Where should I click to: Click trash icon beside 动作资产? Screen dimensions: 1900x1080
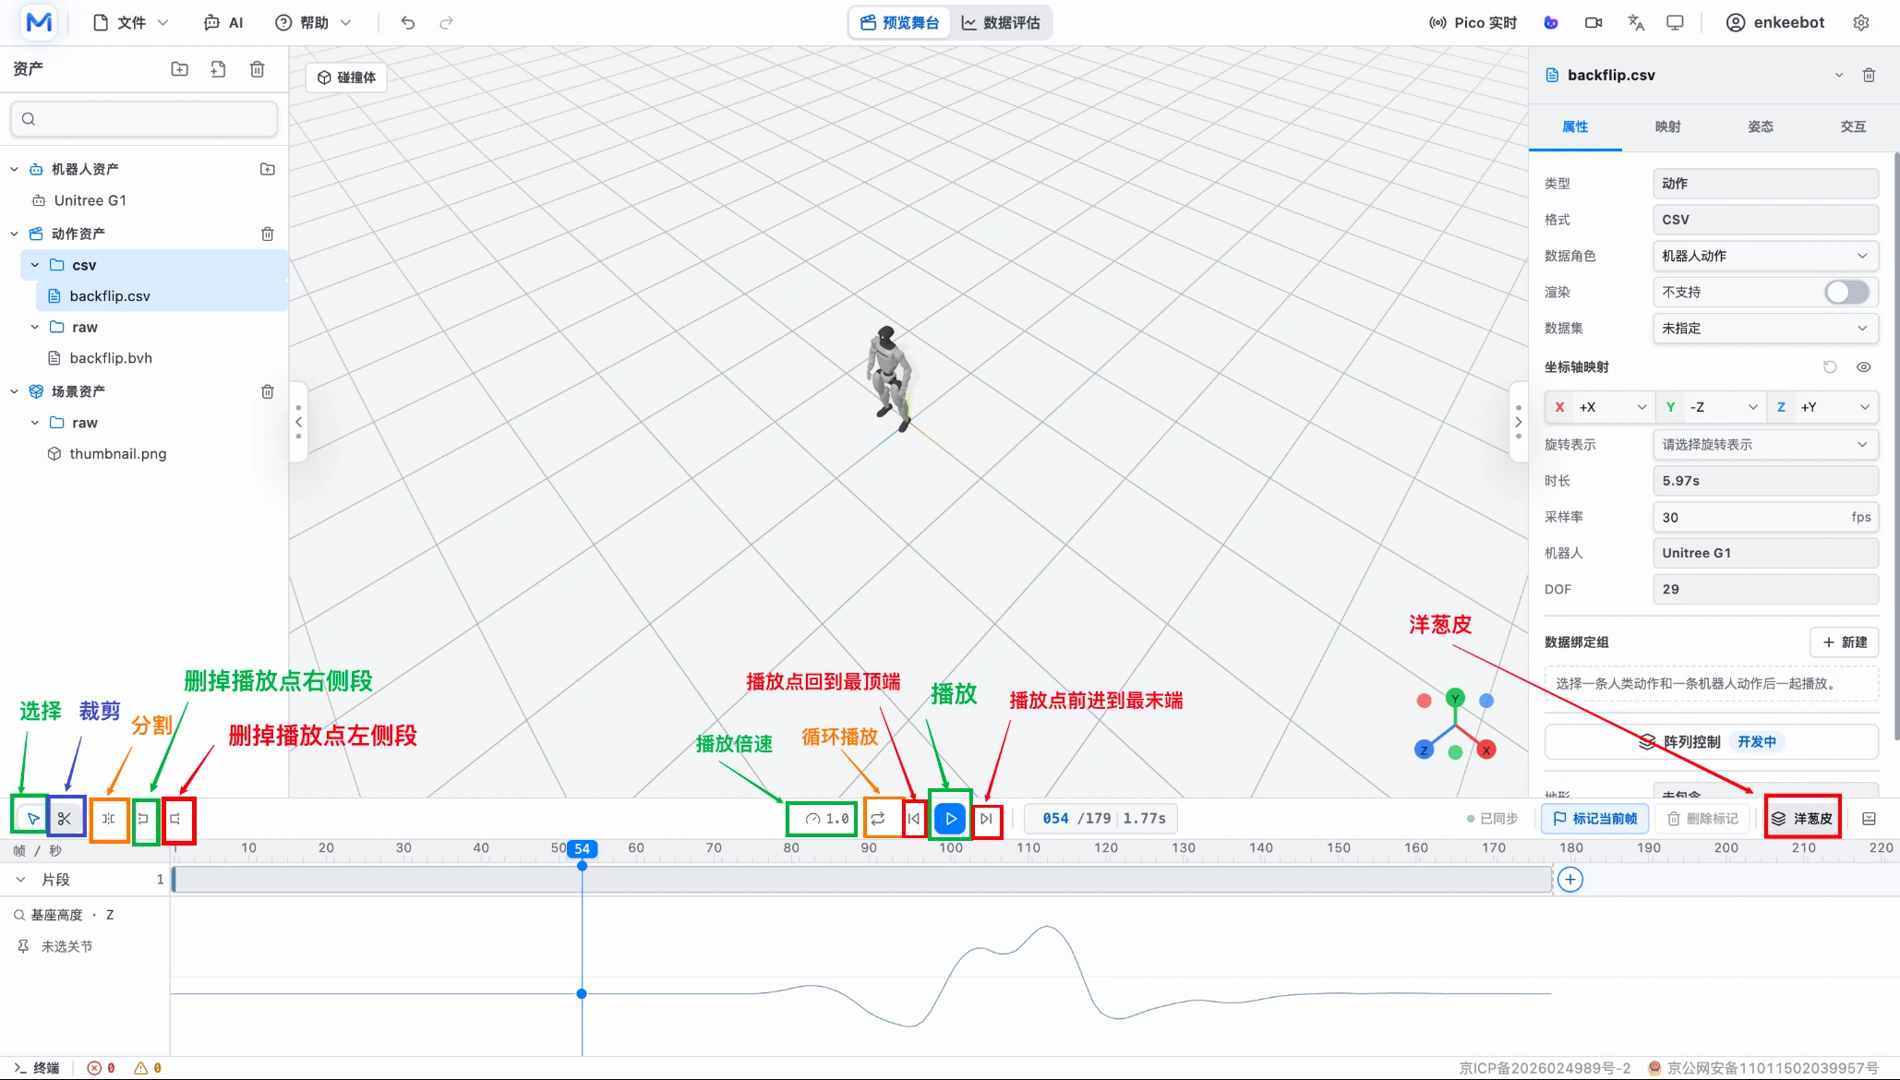[268, 234]
